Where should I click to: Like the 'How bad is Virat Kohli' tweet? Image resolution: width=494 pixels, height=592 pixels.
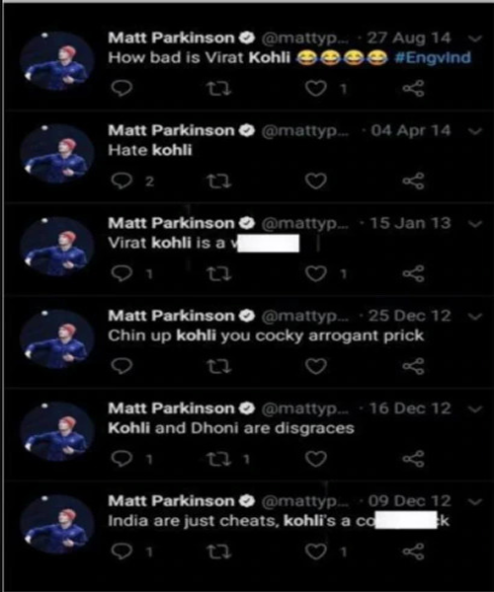point(316,89)
